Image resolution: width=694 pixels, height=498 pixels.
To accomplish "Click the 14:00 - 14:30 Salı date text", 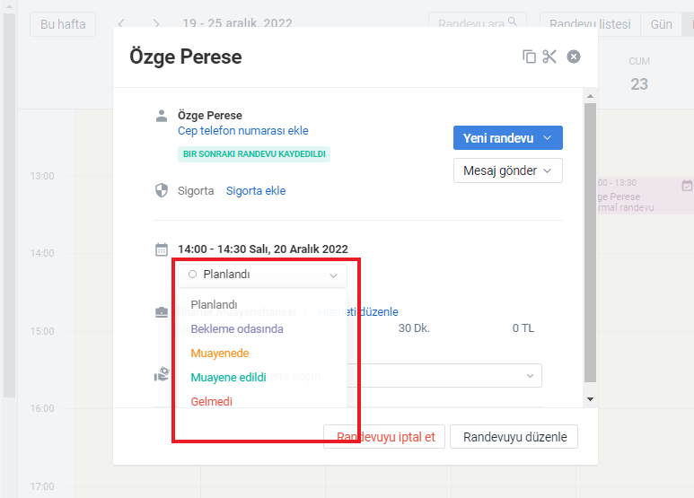I will click(263, 249).
